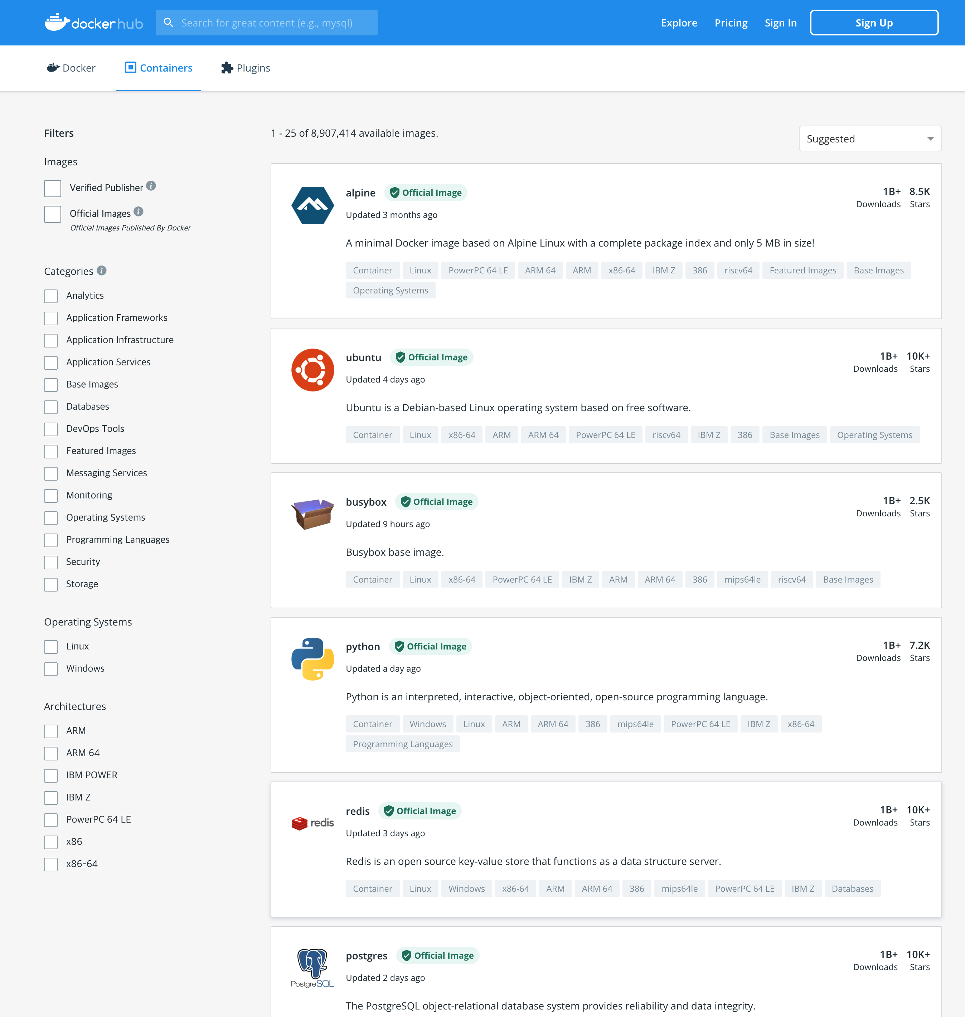Screen dimensions: 965x1017
Task: Click the Sign Up button
Action: (x=873, y=23)
